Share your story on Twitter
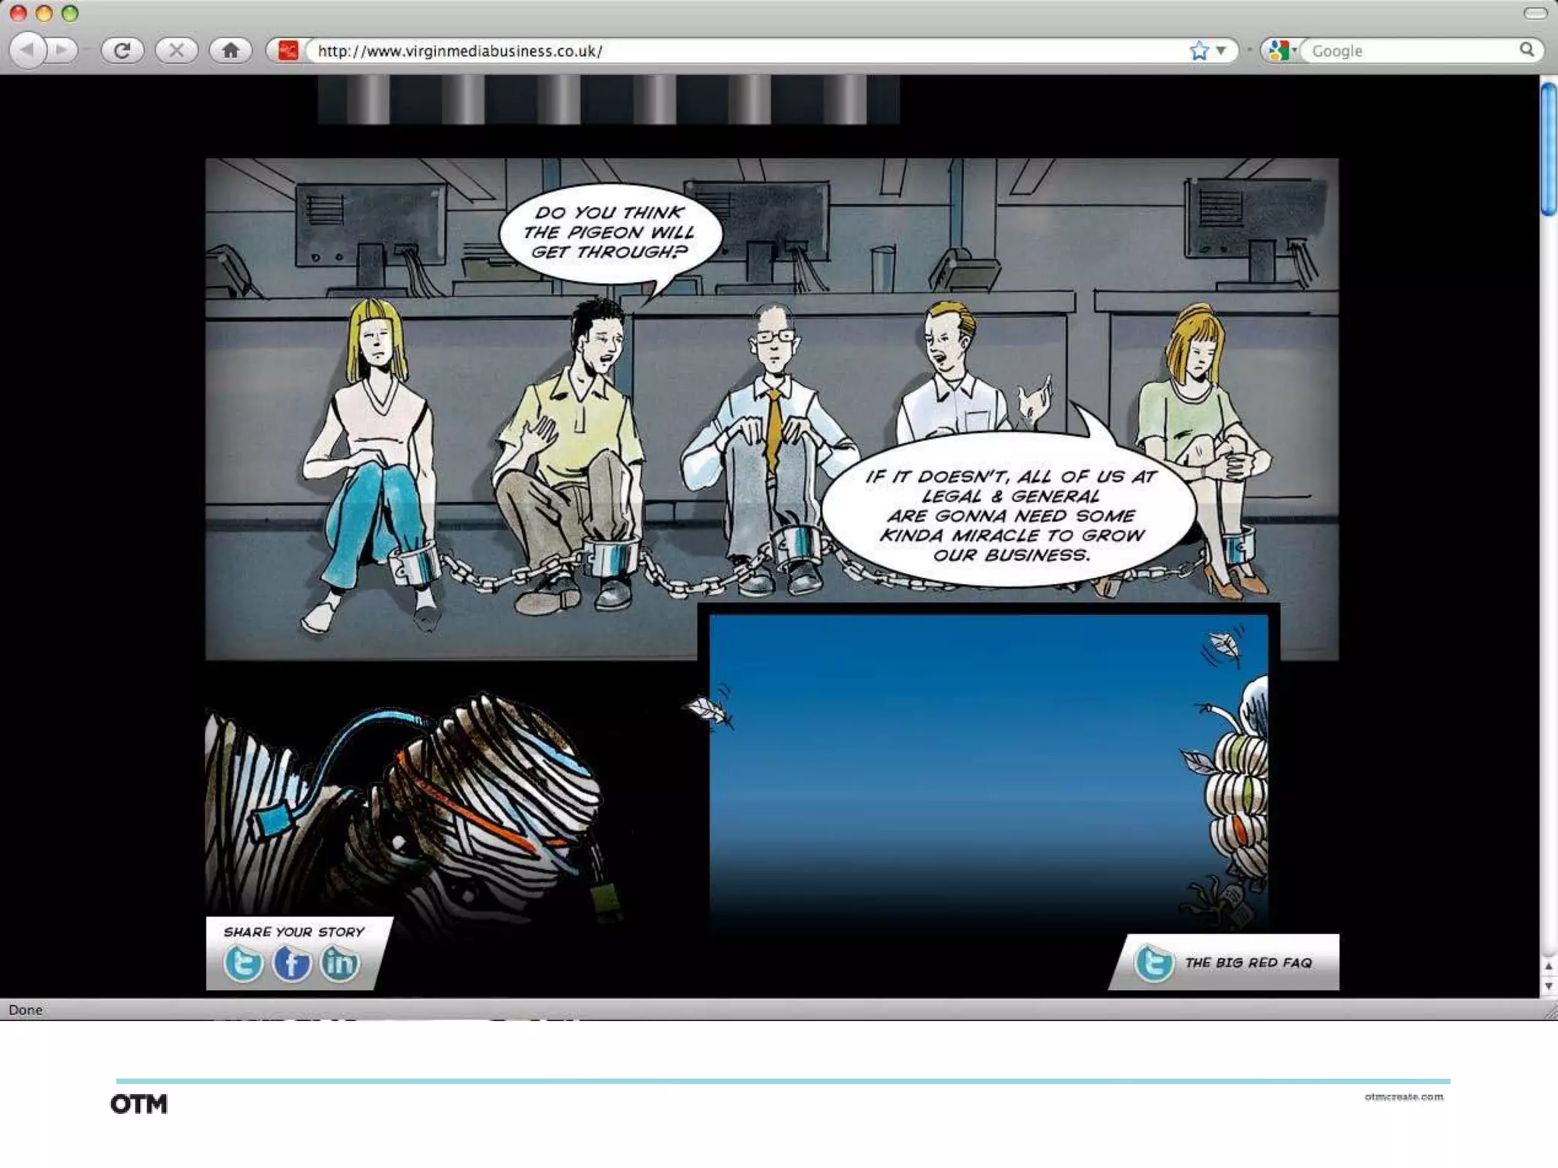 (x=243, y=964)
